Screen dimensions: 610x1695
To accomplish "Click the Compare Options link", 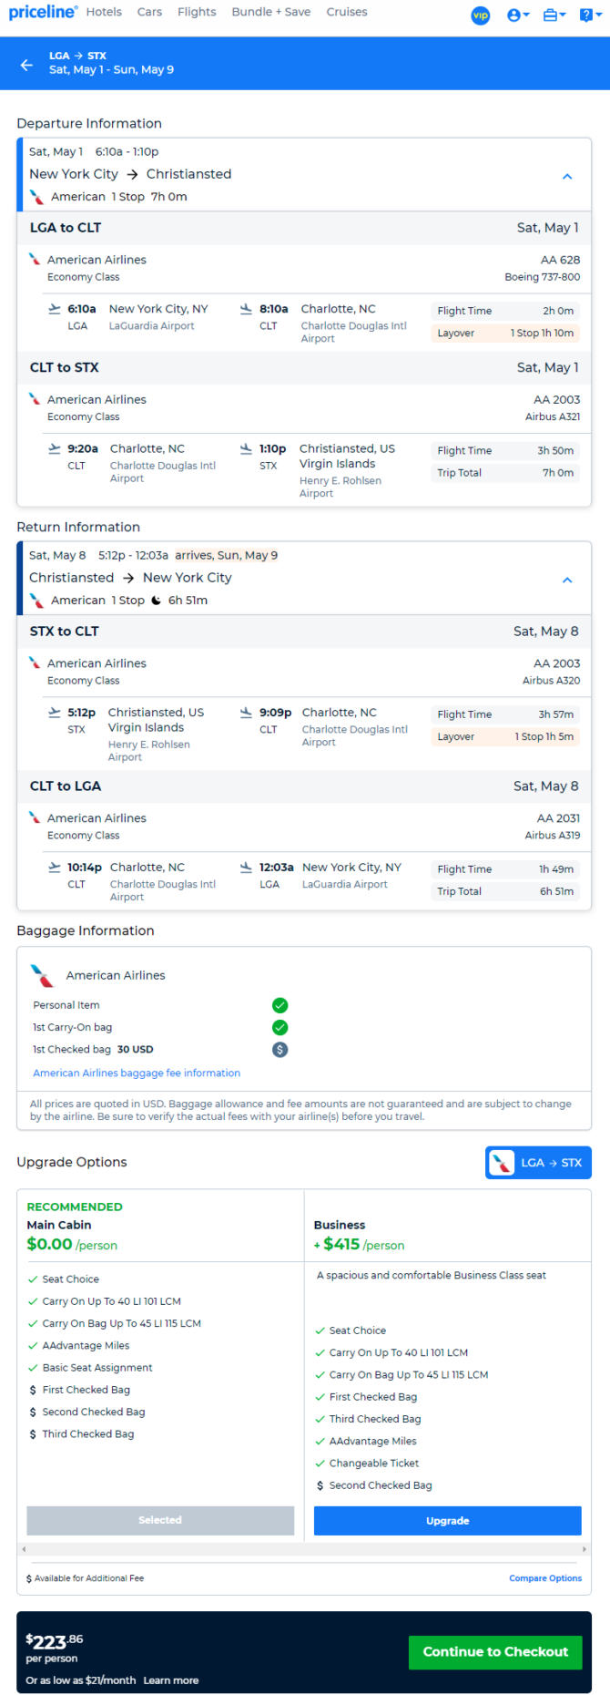I will coord(545,1578).
